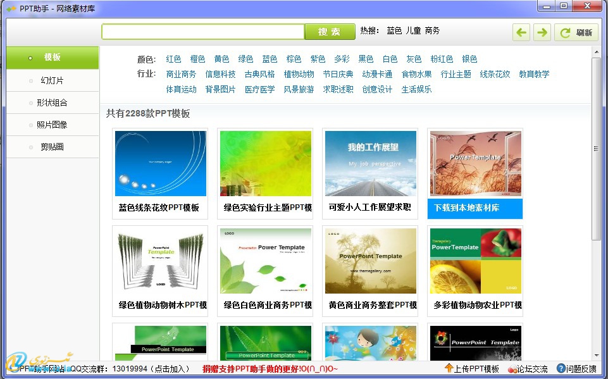Open the 蓝色线条花纹PPT模板 thumbnail
Image resolution: width=608 pixels, height=379 pixels.
161,163
